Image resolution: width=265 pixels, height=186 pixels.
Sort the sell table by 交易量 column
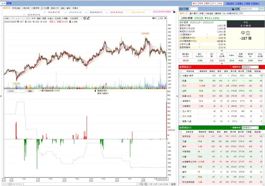click(249, 132)
